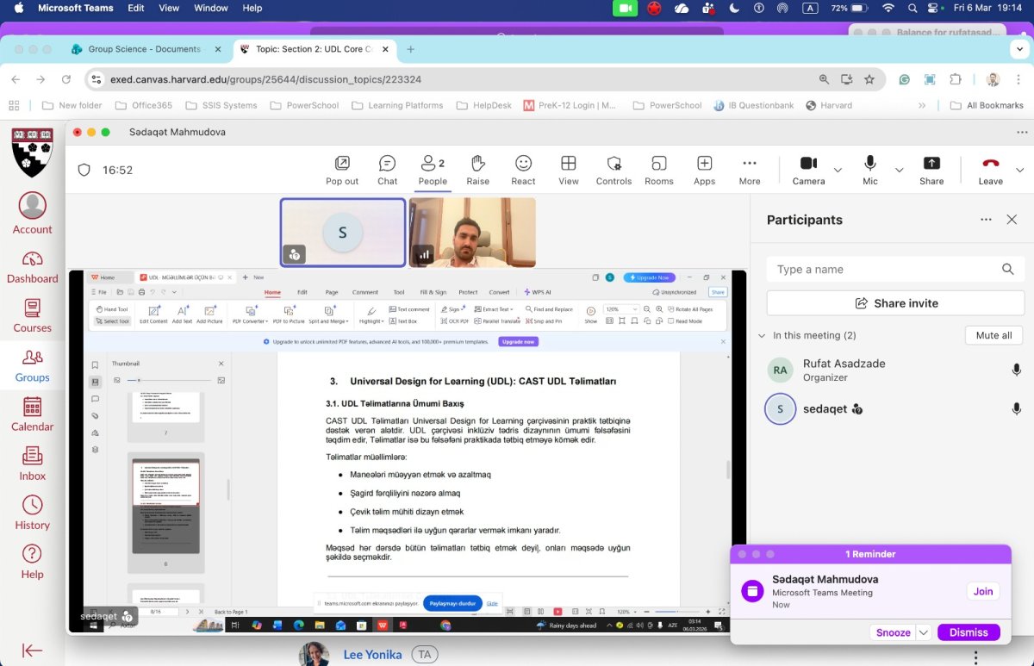Click the Share invite button

(895, 303)
